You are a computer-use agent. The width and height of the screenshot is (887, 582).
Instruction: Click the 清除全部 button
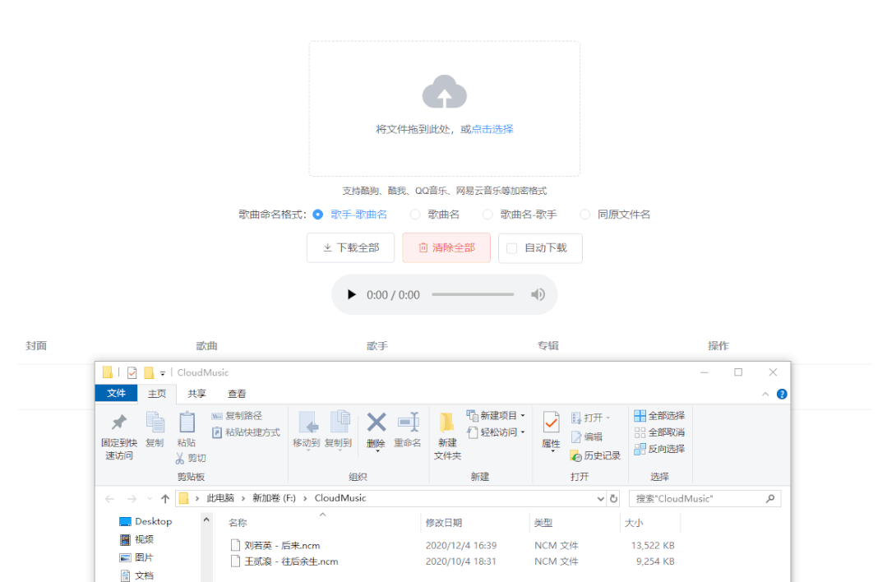coord(446,247)
